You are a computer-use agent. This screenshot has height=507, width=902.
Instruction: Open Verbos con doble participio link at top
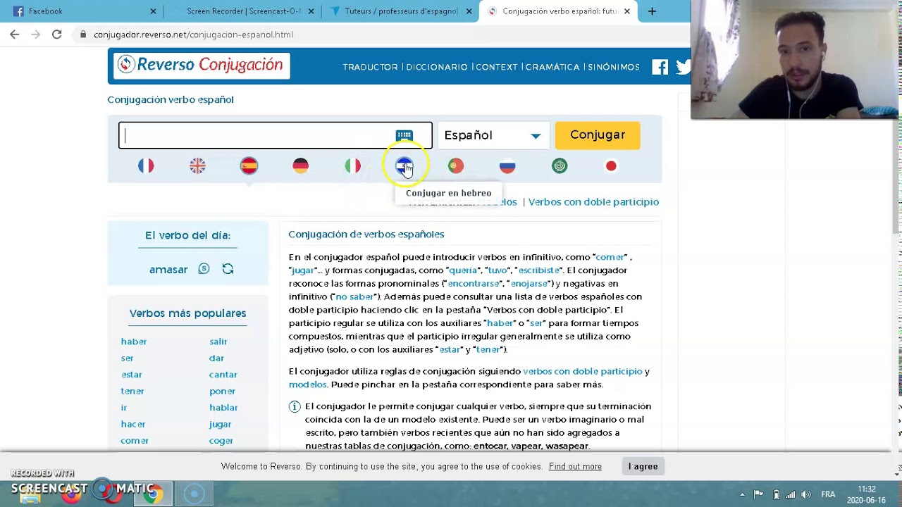coord(593,202)
